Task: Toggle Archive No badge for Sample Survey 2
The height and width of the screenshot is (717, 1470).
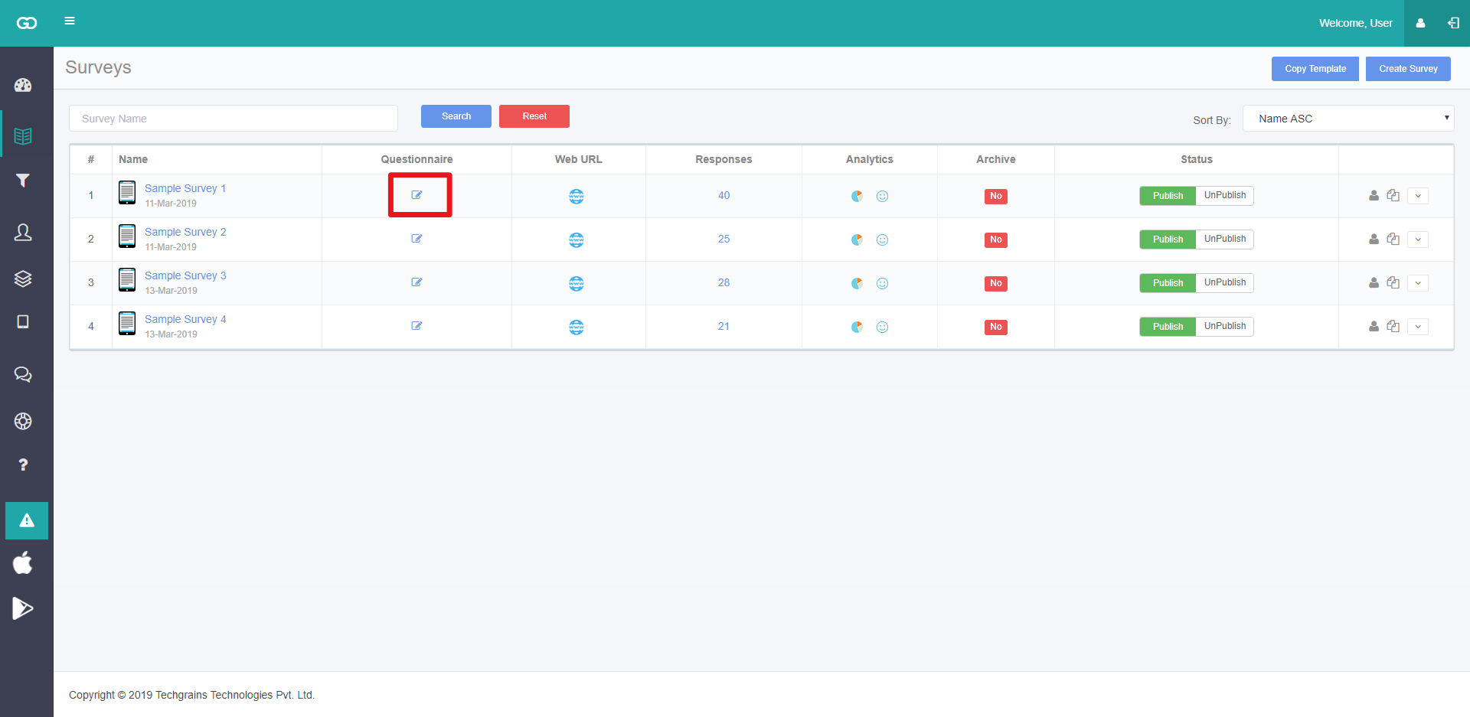Action: (995, 240)
